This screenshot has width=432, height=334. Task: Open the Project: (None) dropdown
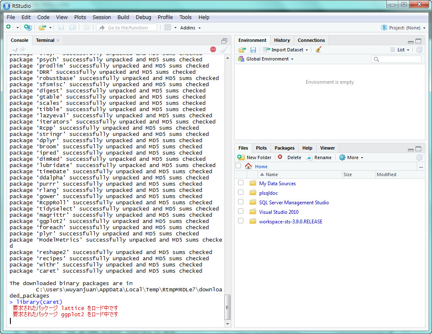click(x=403, y=28)
